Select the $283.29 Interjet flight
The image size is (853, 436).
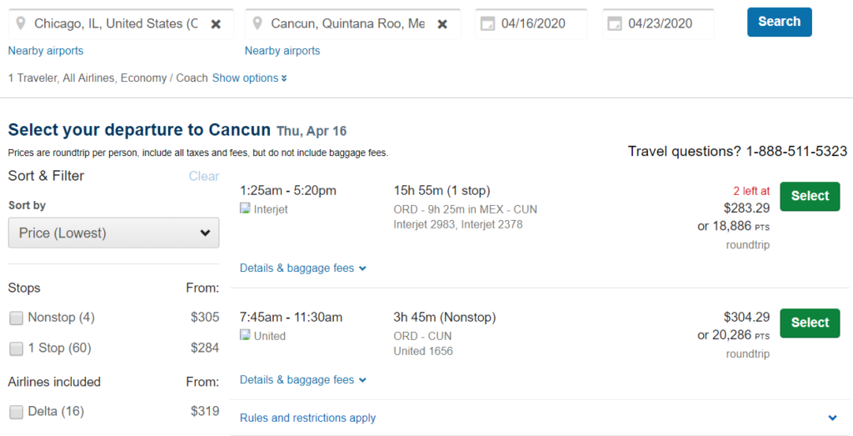[809, 197]
